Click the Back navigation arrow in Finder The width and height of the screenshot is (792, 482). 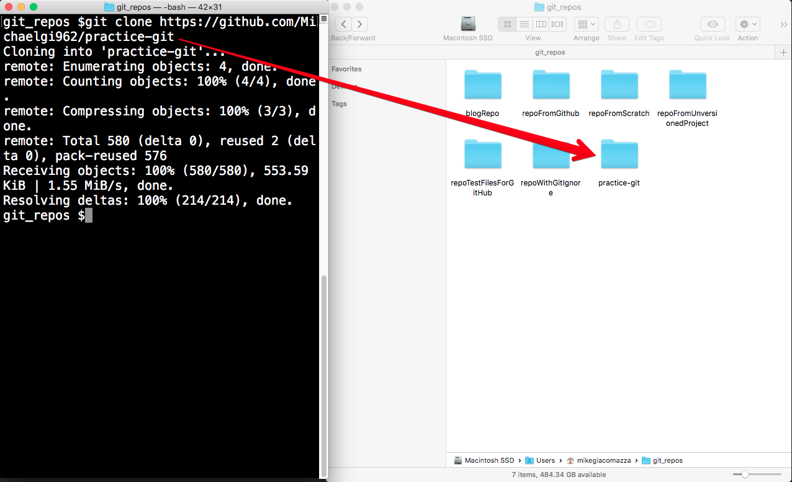point(343,24)
